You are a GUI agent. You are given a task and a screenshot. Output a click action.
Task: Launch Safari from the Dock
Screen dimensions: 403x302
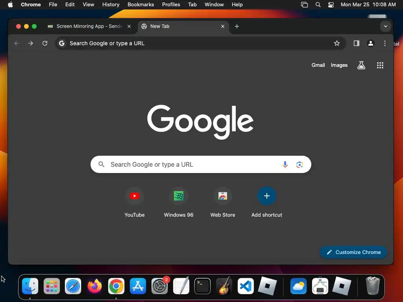[73, 286]
